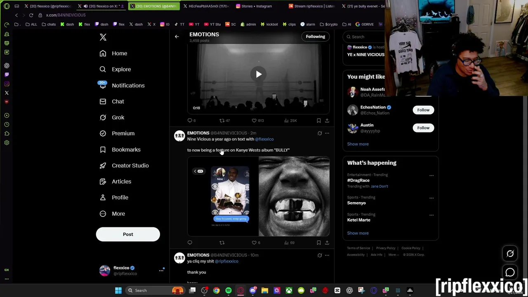Open Premium page
The width and height of the screenshot is (528, 297).
(117, 134)
